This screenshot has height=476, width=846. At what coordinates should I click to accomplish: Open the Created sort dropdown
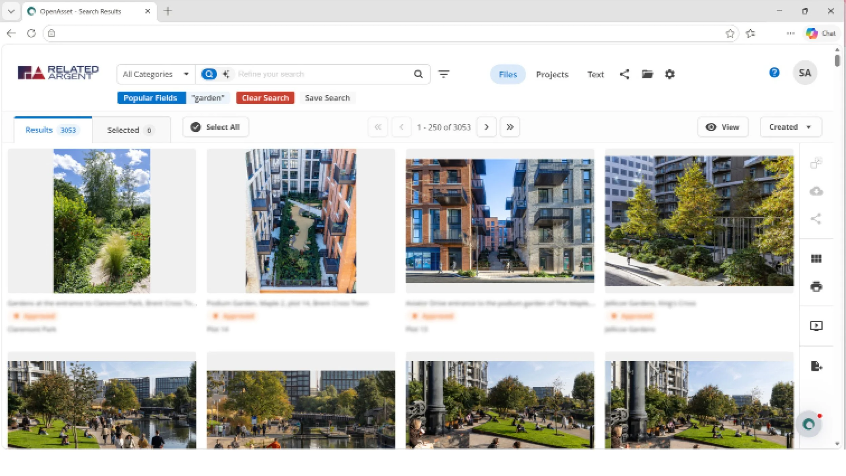point(791,127)
